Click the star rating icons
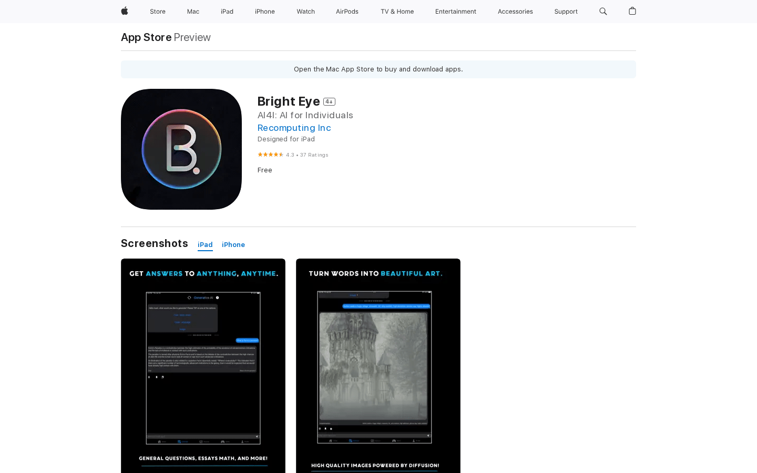The image size is (757, 473). click(270, 155)
